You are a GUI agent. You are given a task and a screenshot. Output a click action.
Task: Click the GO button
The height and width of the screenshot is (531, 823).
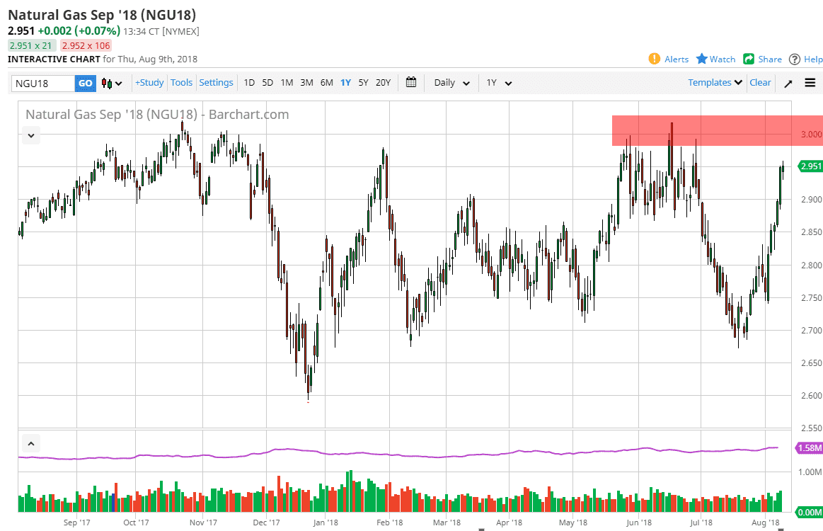86,83
